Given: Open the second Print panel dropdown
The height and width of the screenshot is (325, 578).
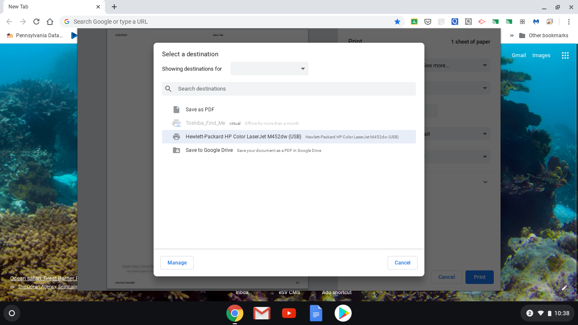Looking at the screenshot, I should pos(457,88).
